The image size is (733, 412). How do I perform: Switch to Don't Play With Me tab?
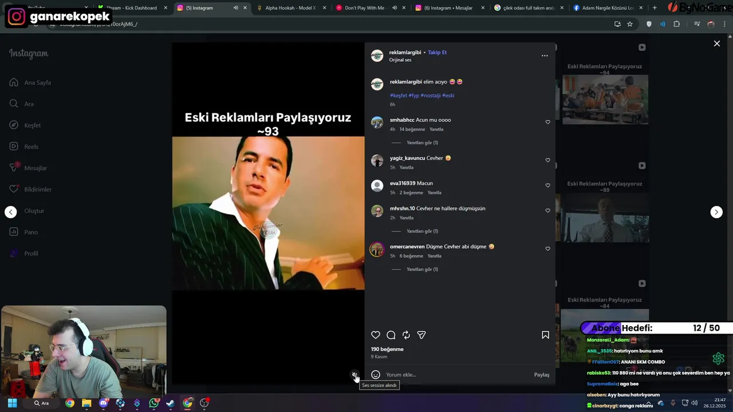365,8
